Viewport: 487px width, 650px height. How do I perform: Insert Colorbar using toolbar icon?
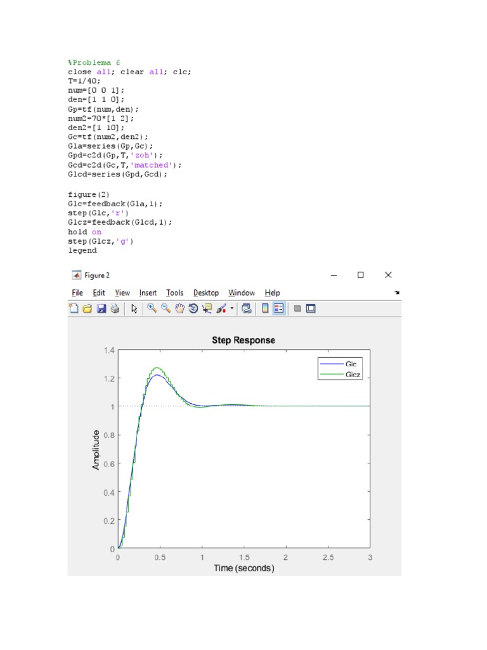click(266, 308)
